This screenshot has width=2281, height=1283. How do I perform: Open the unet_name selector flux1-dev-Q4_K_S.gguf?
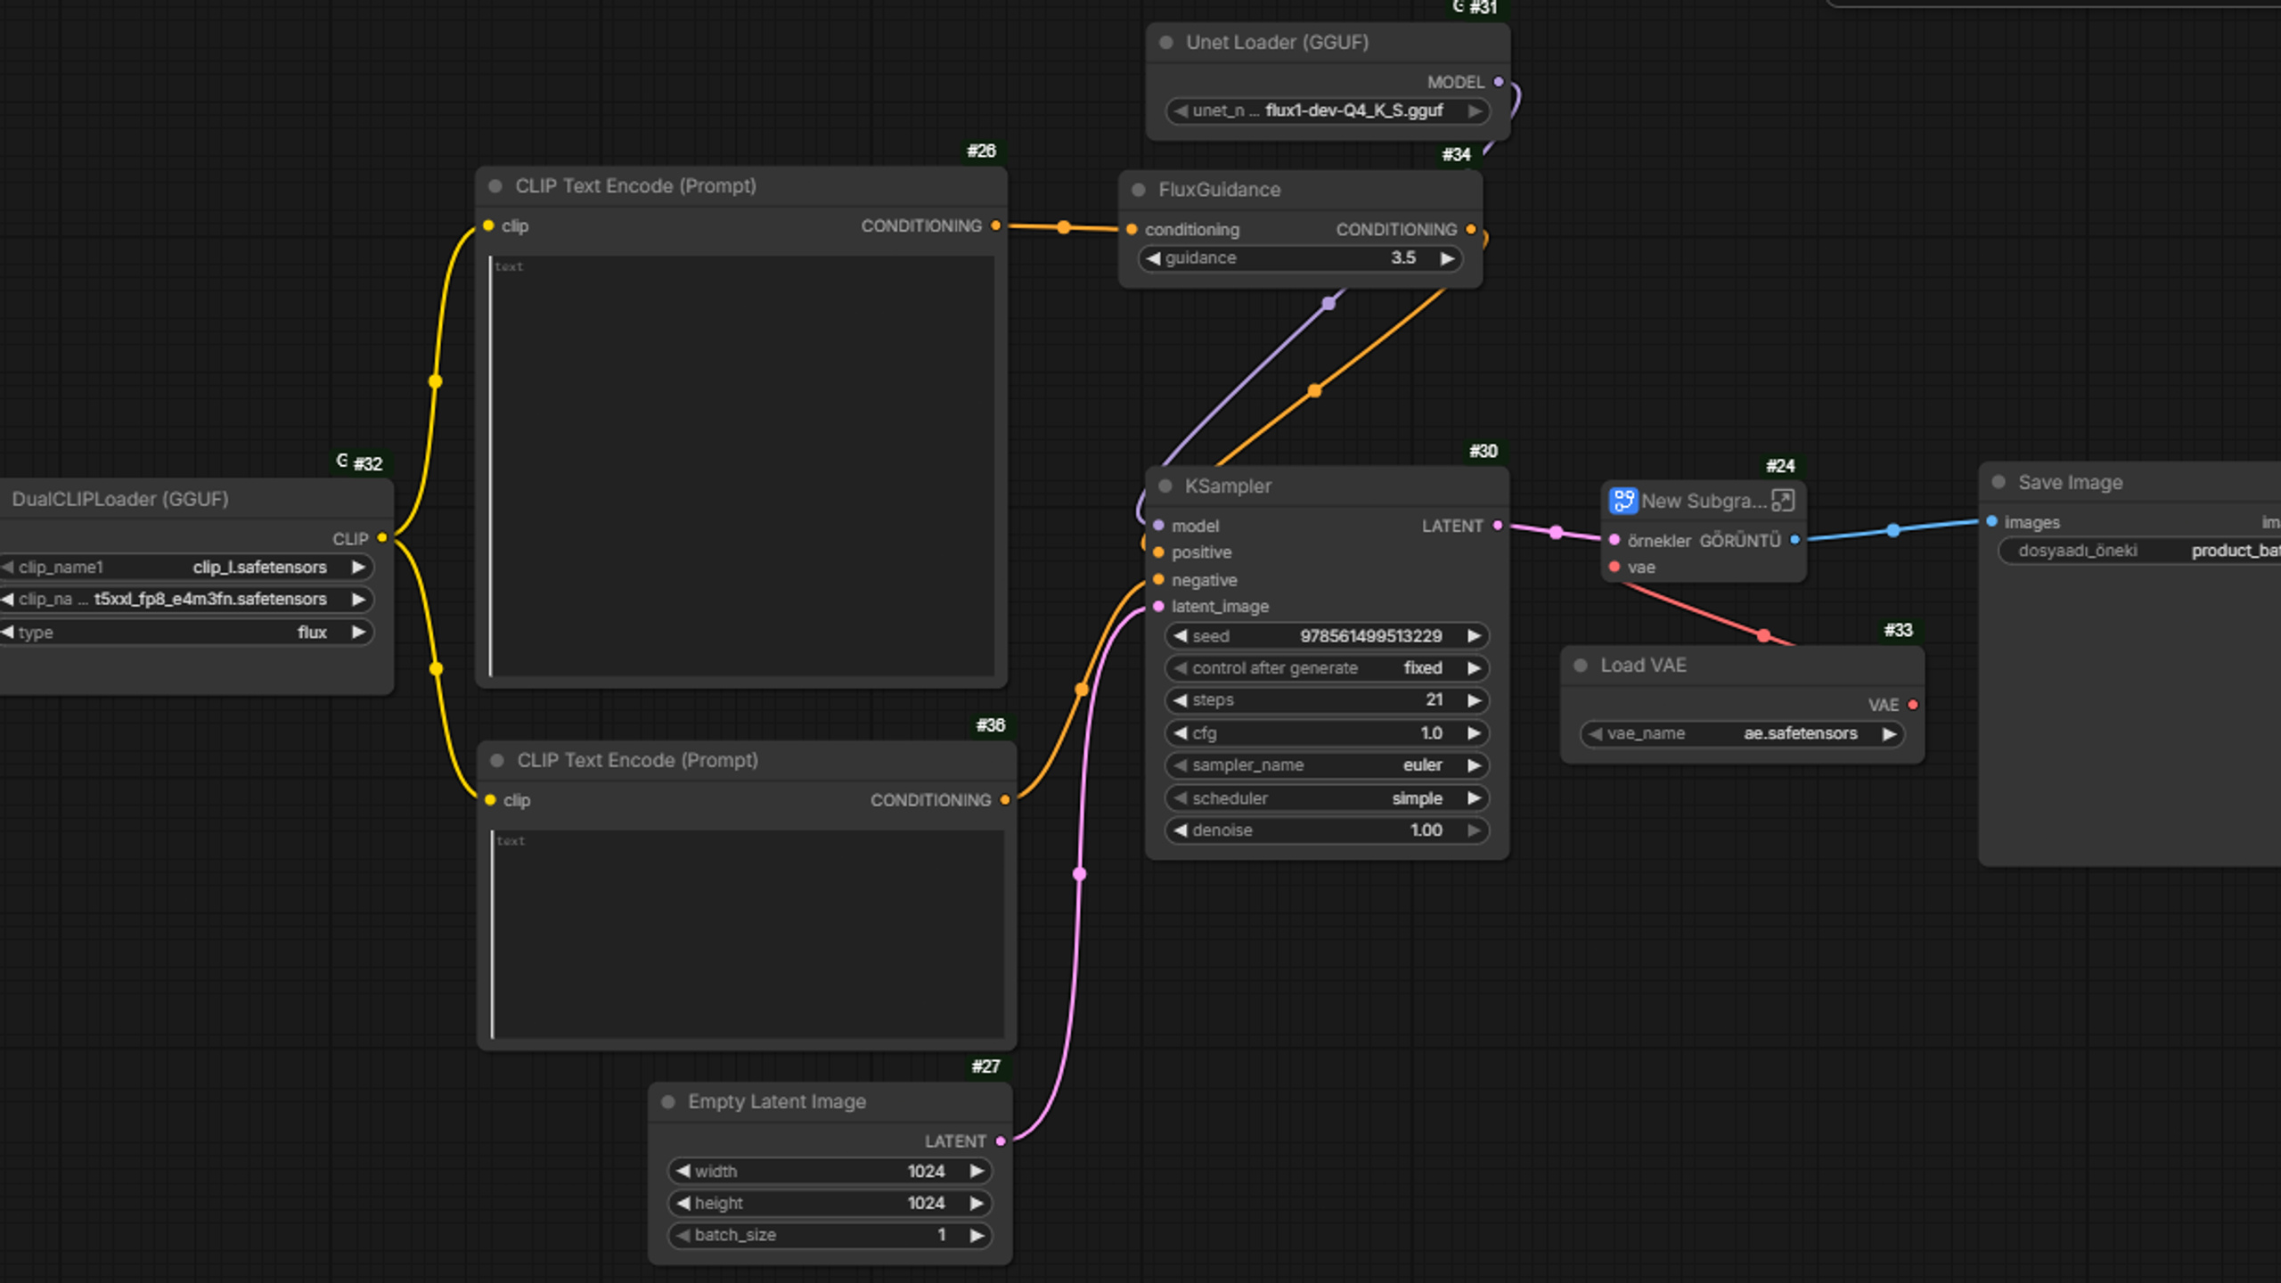pos(1327,111)
